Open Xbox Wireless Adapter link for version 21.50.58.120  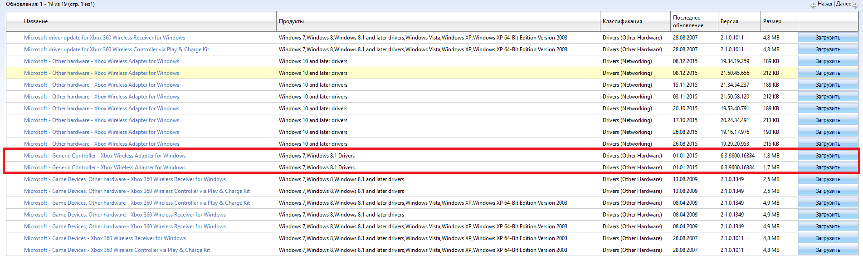click(102, 97)
